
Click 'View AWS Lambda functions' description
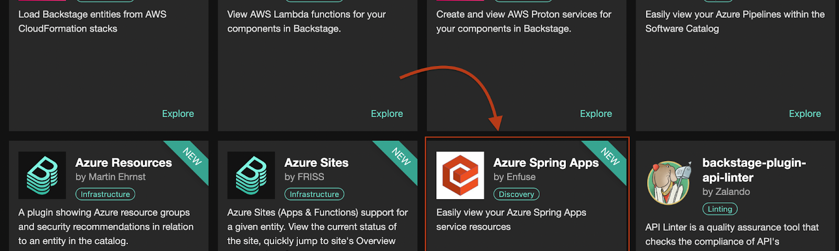tap(306, 21)
